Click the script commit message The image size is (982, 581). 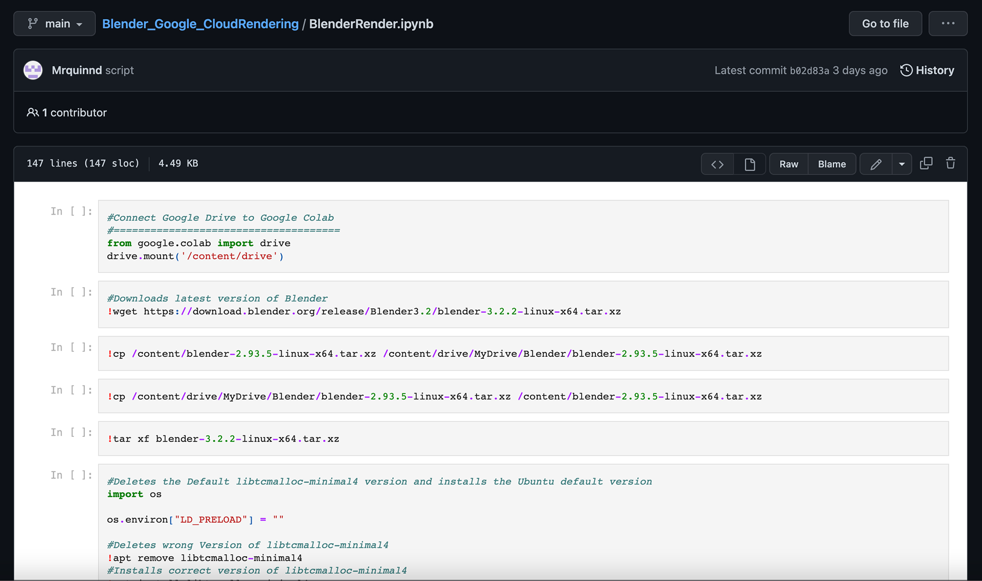[119, 70]
